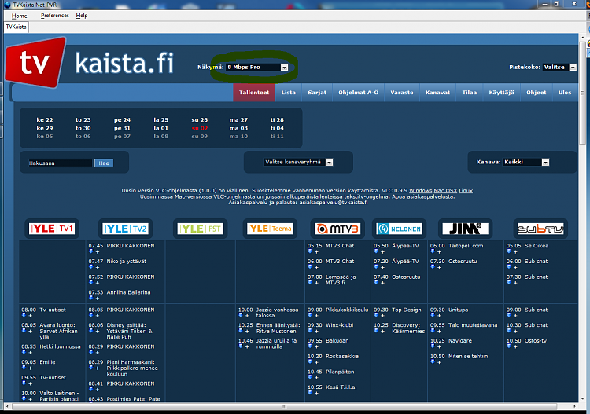Click plus icon under 09.30 Unitupa

439,316
